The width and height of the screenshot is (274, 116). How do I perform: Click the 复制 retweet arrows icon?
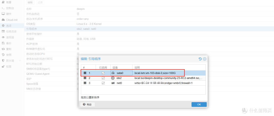[3, 49]
